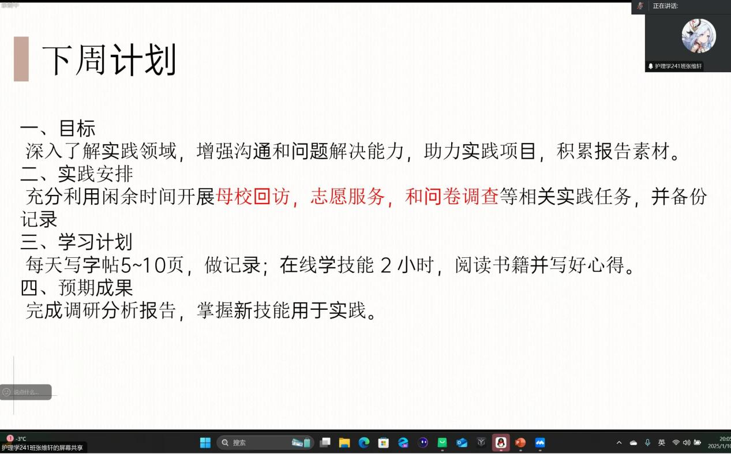Open File Explorer from the taskbar

344,442
